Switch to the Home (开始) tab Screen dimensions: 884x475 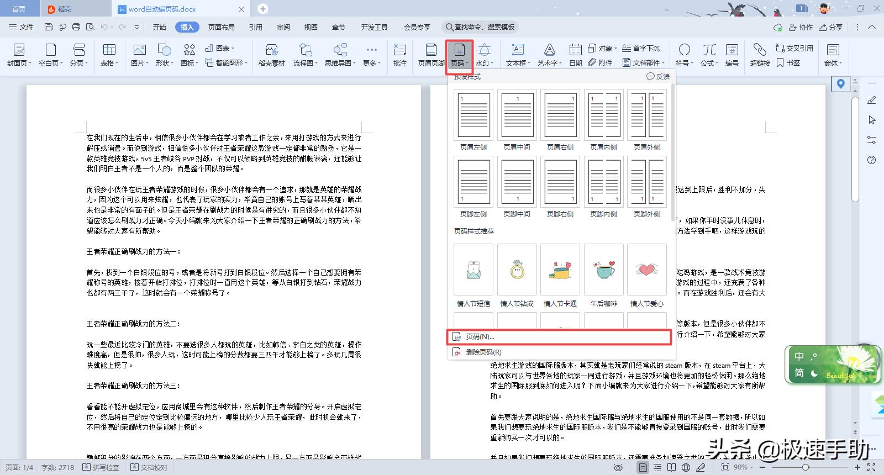tap(160, 27)
